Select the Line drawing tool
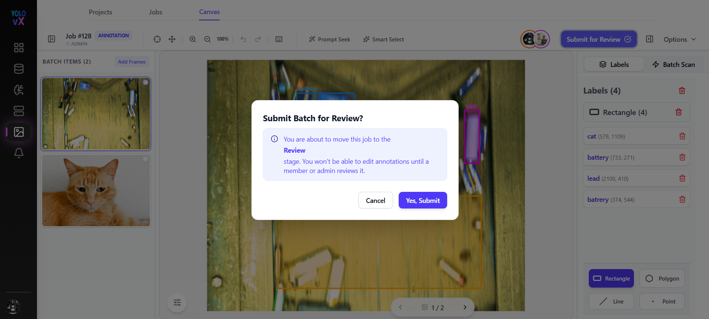Viewport: 709px width, 319px height. click(x=611, y=301)
